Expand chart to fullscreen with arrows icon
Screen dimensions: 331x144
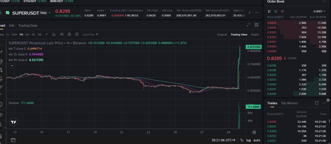pos(249,25)
